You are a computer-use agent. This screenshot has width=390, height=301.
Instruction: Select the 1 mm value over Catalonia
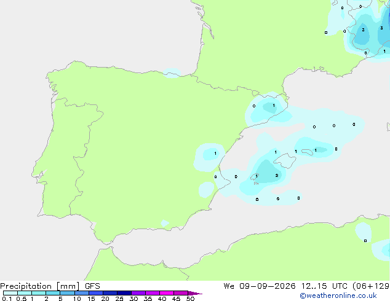tap(274, 106)
